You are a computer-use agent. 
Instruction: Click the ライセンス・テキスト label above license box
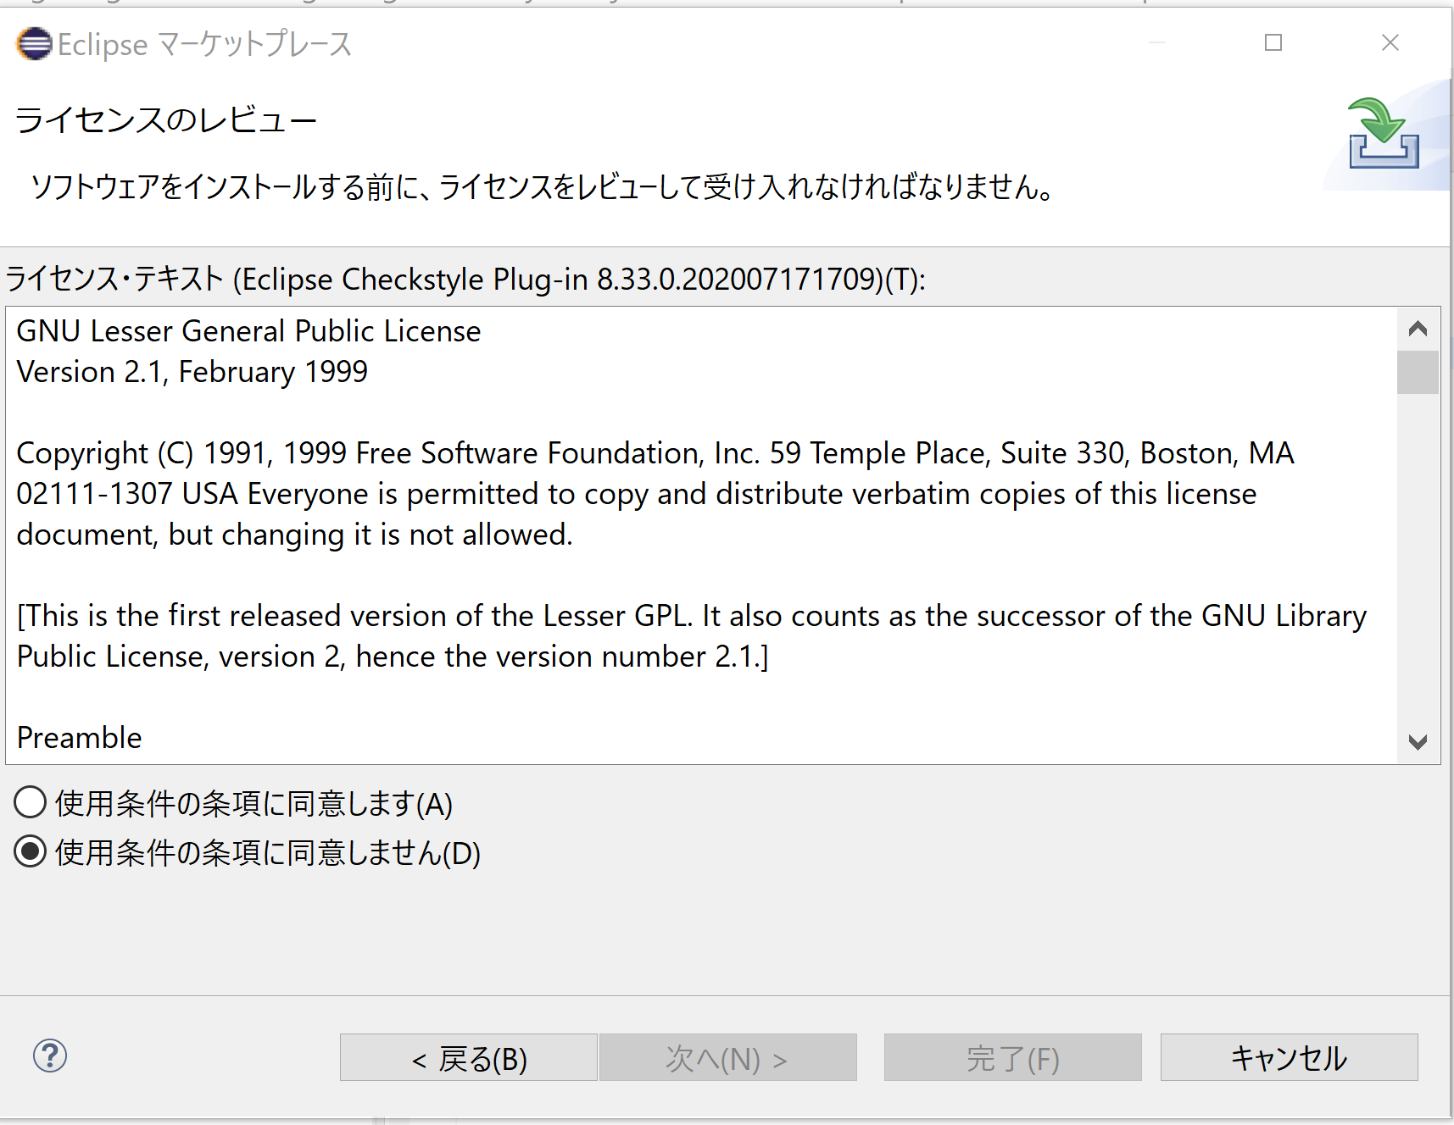point(465,279)
